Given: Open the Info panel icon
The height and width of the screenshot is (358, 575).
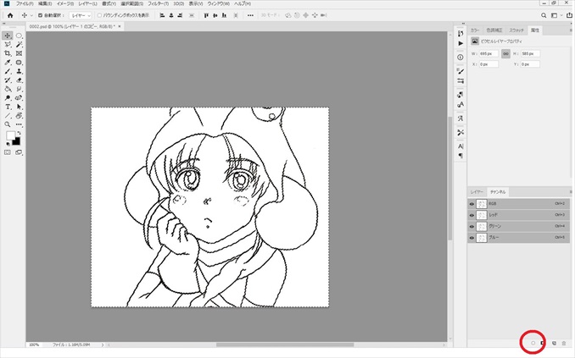Looking at the screenshot, I should (461, 57).
